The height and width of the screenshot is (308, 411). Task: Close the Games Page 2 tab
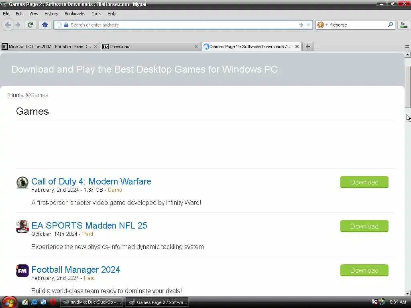tap(297, 47)
